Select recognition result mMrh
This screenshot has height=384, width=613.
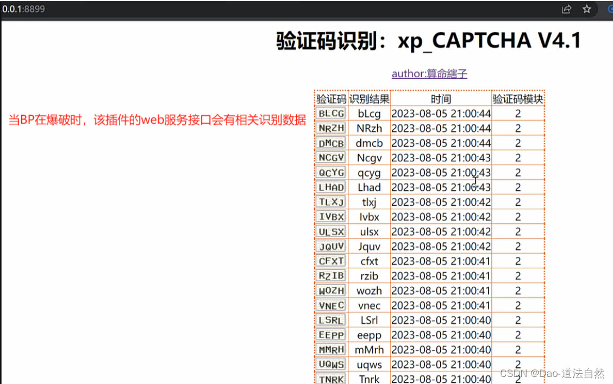click(x=369, y=350)
